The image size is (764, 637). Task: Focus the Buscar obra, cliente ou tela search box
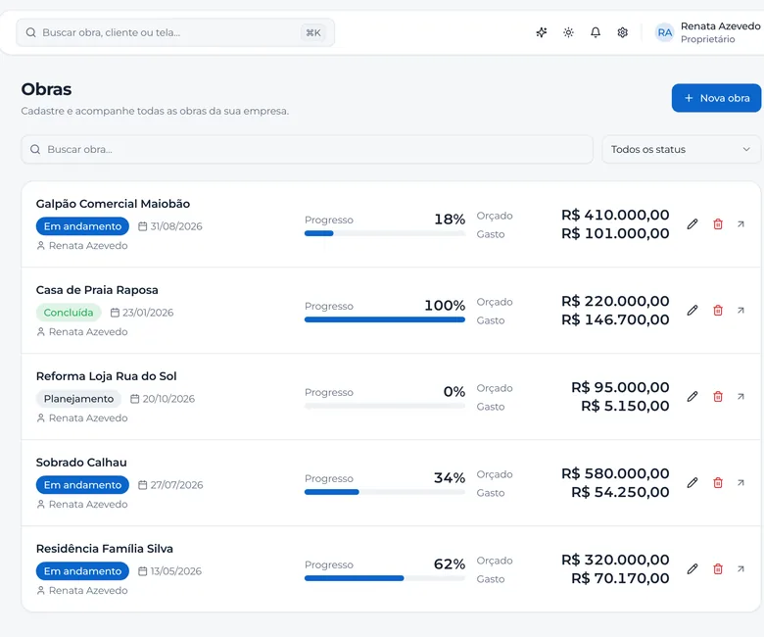[x=175, y=32]
